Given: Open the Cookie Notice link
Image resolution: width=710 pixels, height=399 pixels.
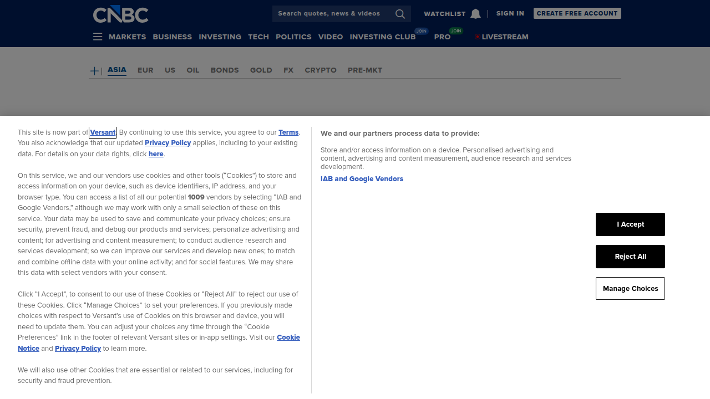Looking at the screenshot, I should [288, 337].
